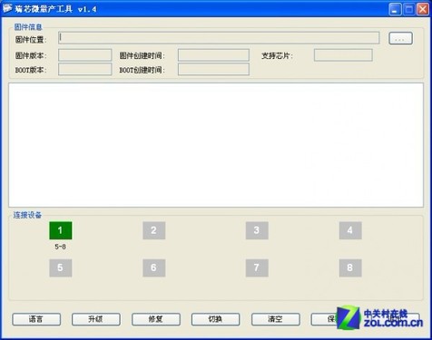Click the 支持芯片 chip field
This screenshot has height=340, width=432.
click(343, 55)
